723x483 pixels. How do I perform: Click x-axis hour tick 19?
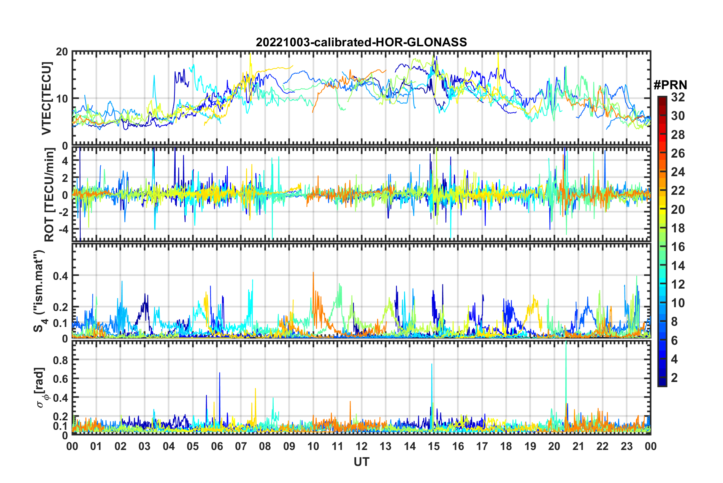click(x=530, y=446)
